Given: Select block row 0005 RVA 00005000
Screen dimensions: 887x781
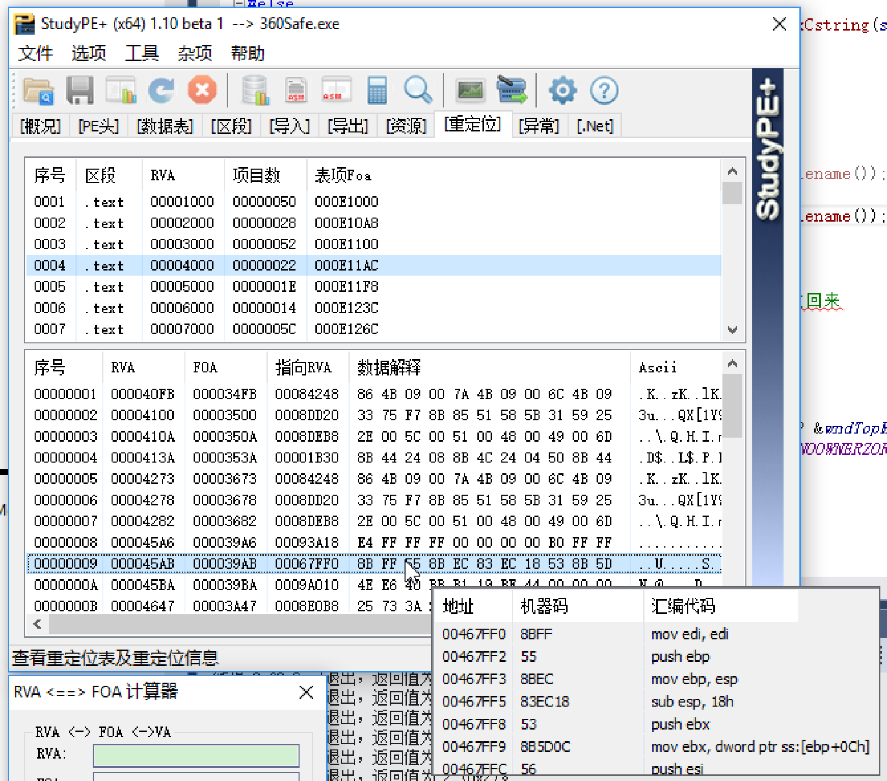Looking at the screenshot, I should click(373, 287).
